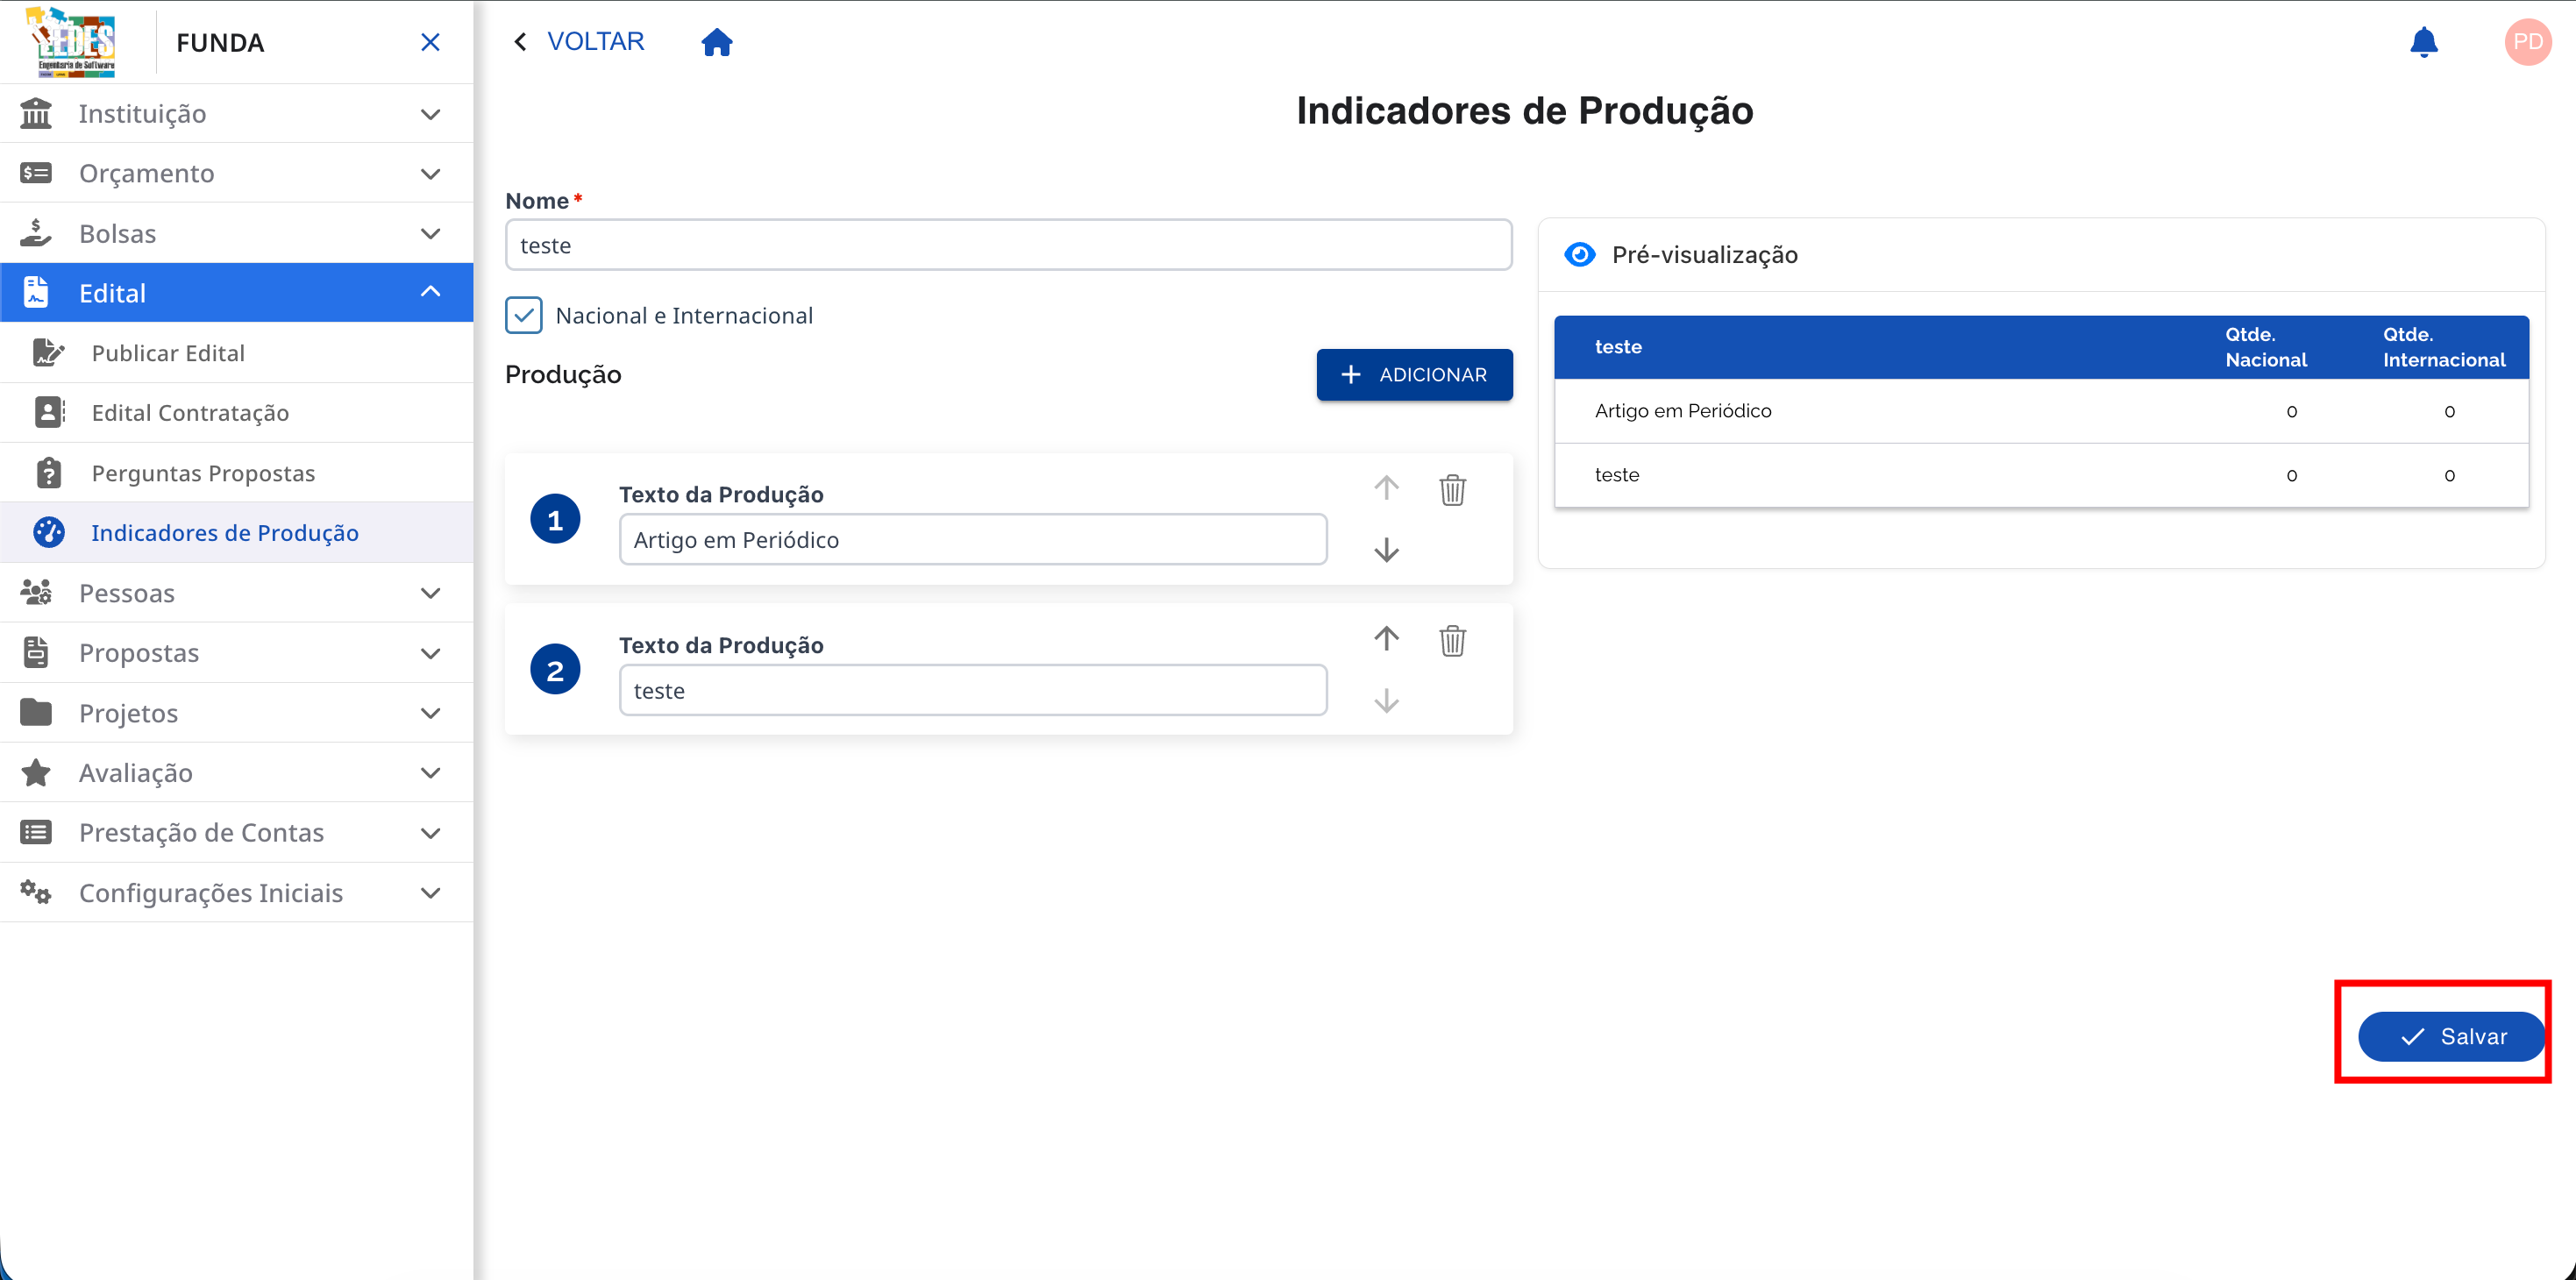The image size is (2576, 1280).
Task: Expand the Instituição menu chevron
Action: [430, 114]
